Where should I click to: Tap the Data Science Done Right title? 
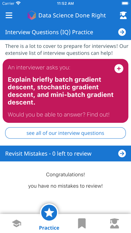[x=72, y=15]
